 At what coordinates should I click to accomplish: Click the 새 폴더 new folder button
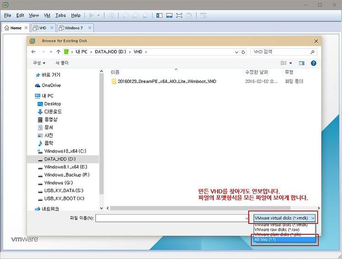tap(62, 63)
